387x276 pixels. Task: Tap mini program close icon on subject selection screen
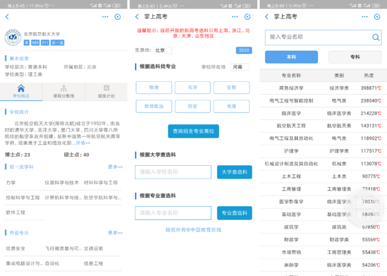(248, 17)
